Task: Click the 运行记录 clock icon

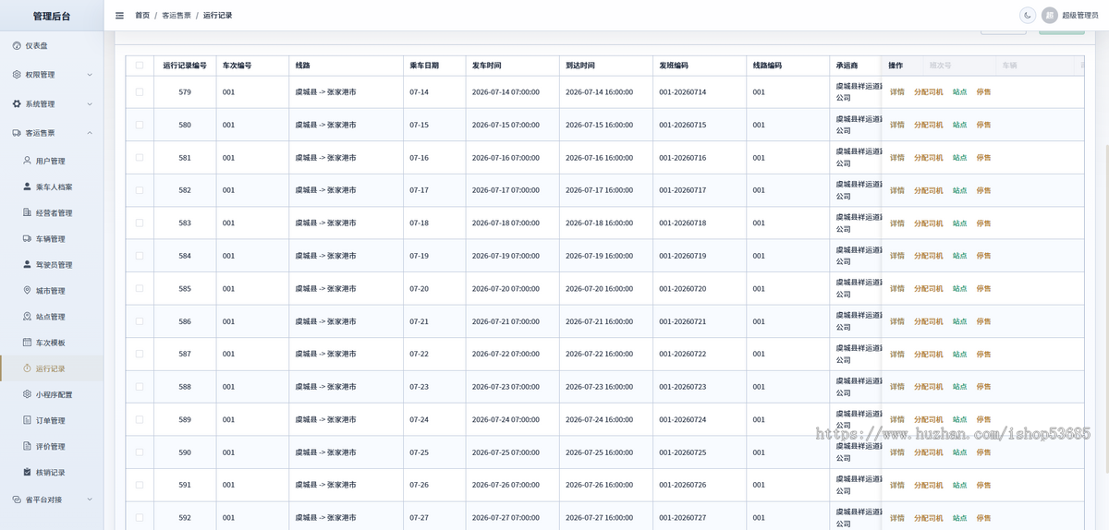Action: tap(27, 368)
